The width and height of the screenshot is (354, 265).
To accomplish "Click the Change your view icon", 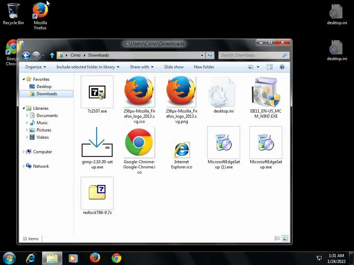I will [251, 67].
